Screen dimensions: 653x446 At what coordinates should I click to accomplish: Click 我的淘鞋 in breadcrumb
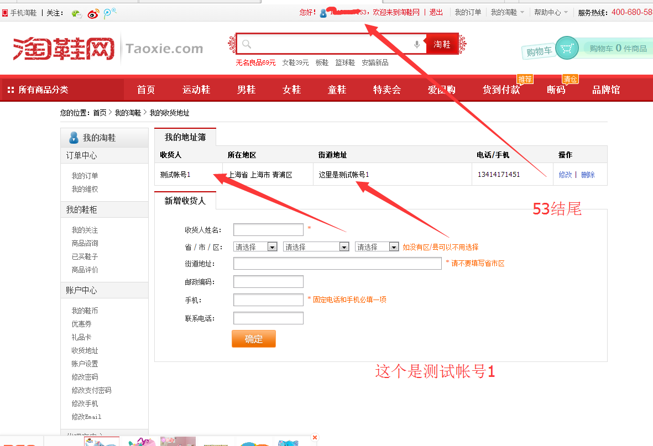pyautogui.click(x=128, y=113)
